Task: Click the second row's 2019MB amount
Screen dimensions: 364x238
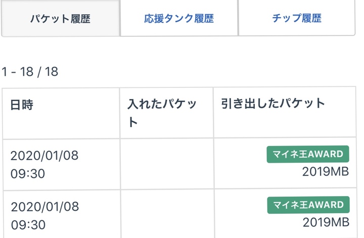Action: 326,222
